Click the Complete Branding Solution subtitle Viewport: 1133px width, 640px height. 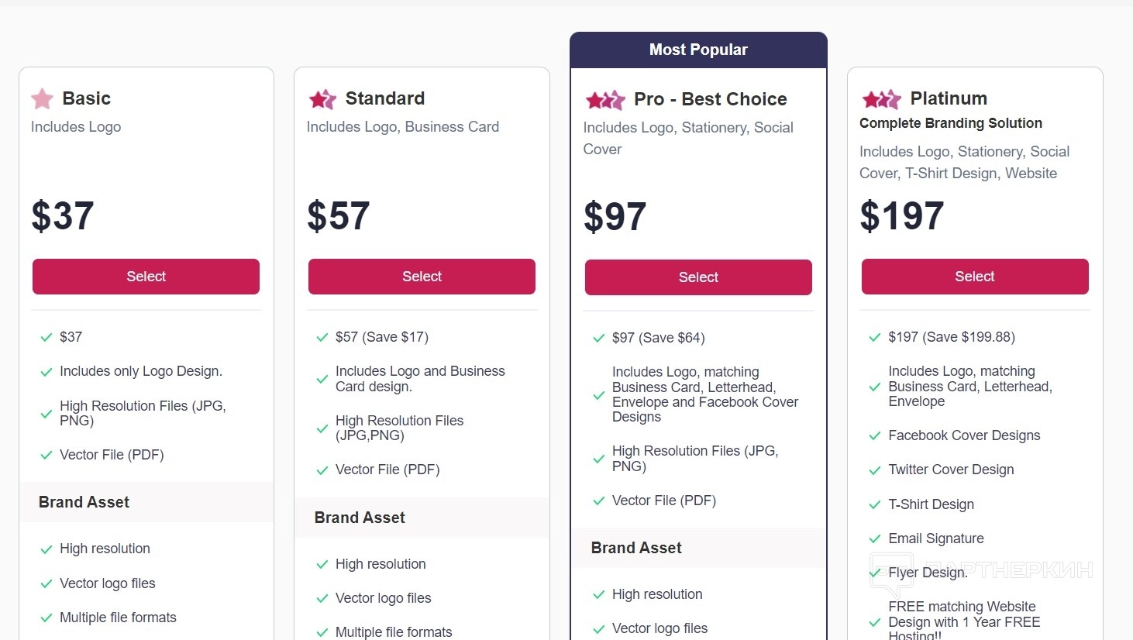950,123
